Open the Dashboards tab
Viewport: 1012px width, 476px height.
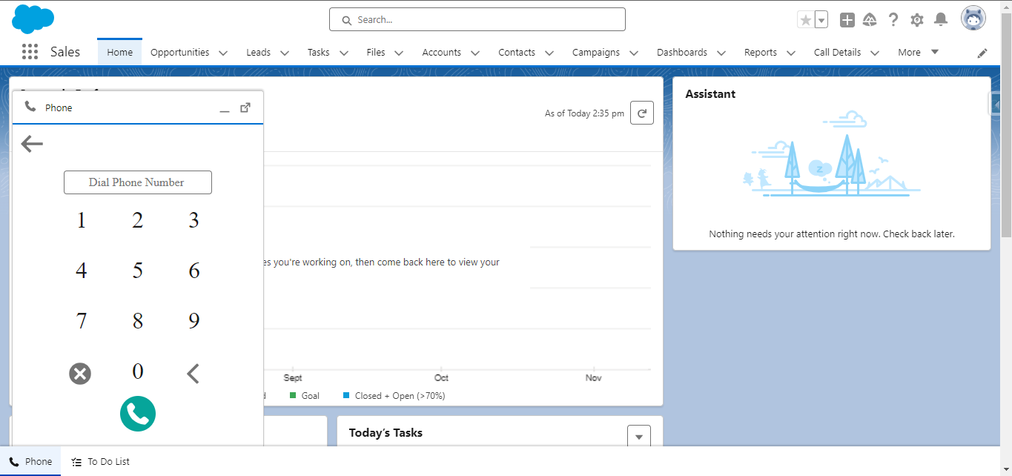click(x=682, y=53)
